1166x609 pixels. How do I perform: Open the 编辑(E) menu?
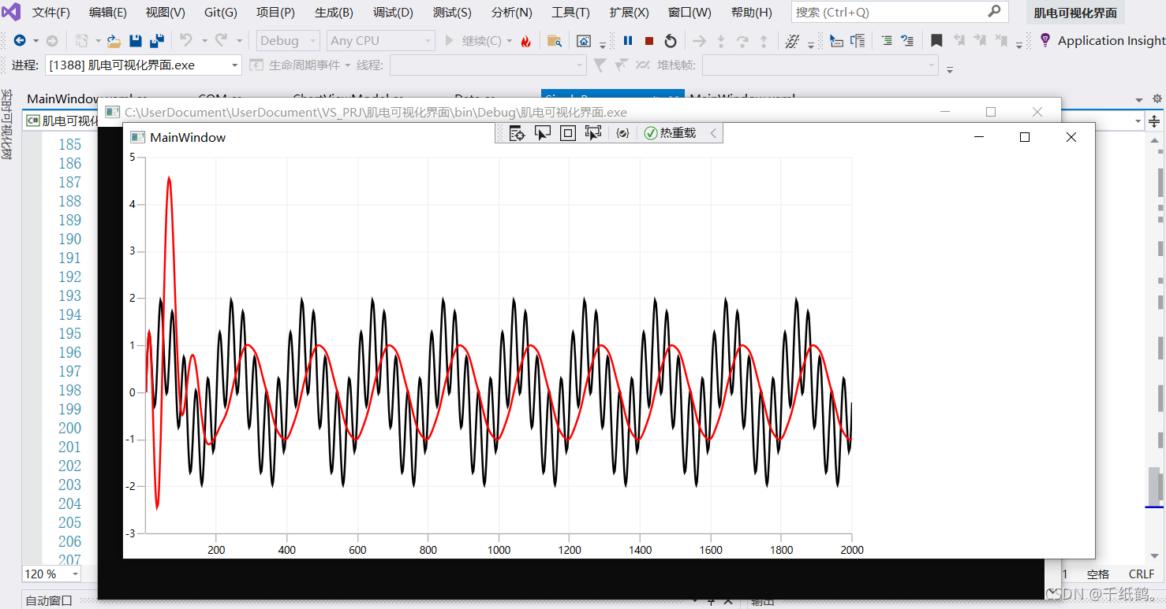coord(108,13)
